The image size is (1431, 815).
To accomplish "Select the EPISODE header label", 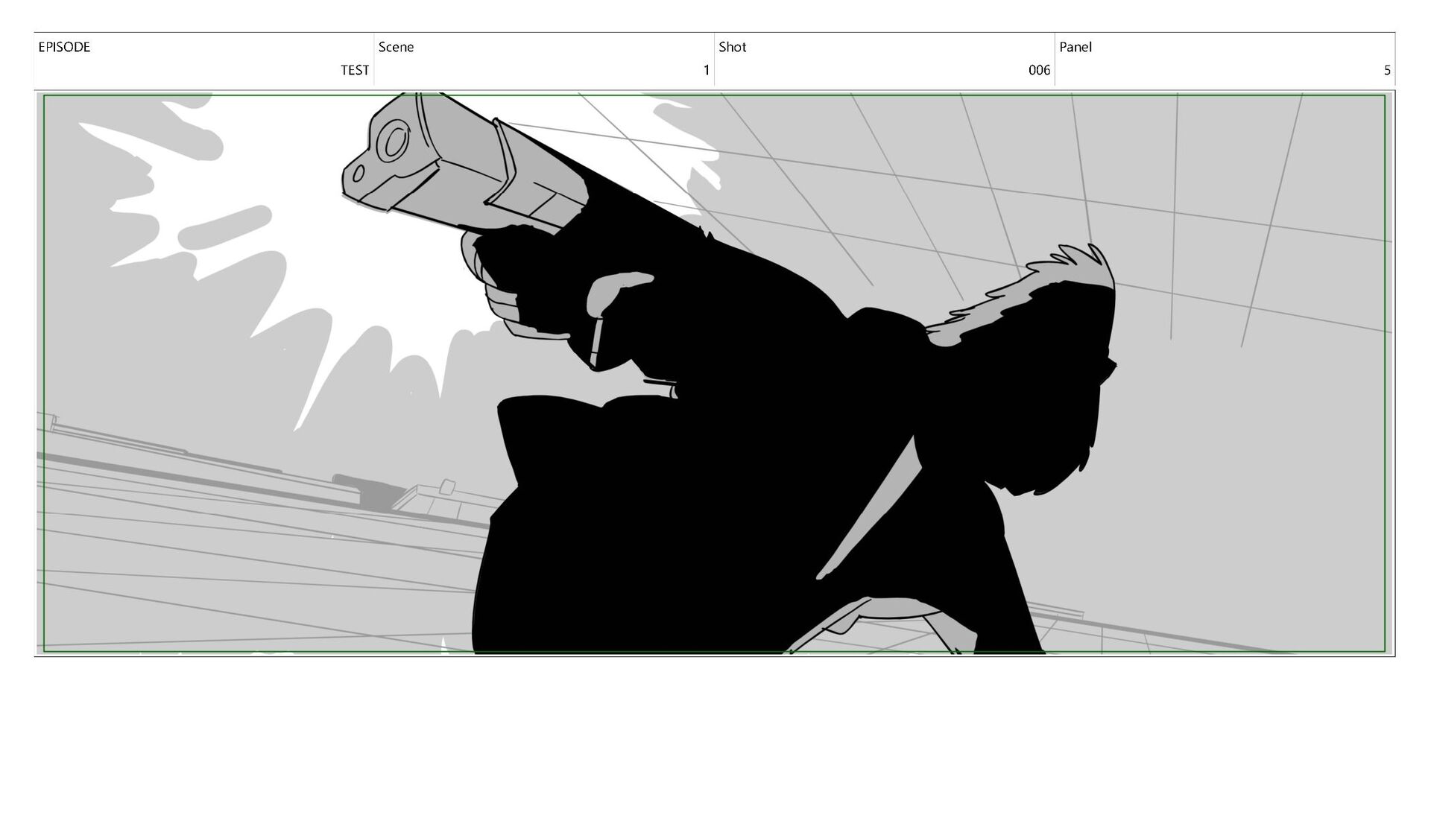I will [x=64, y=47].
